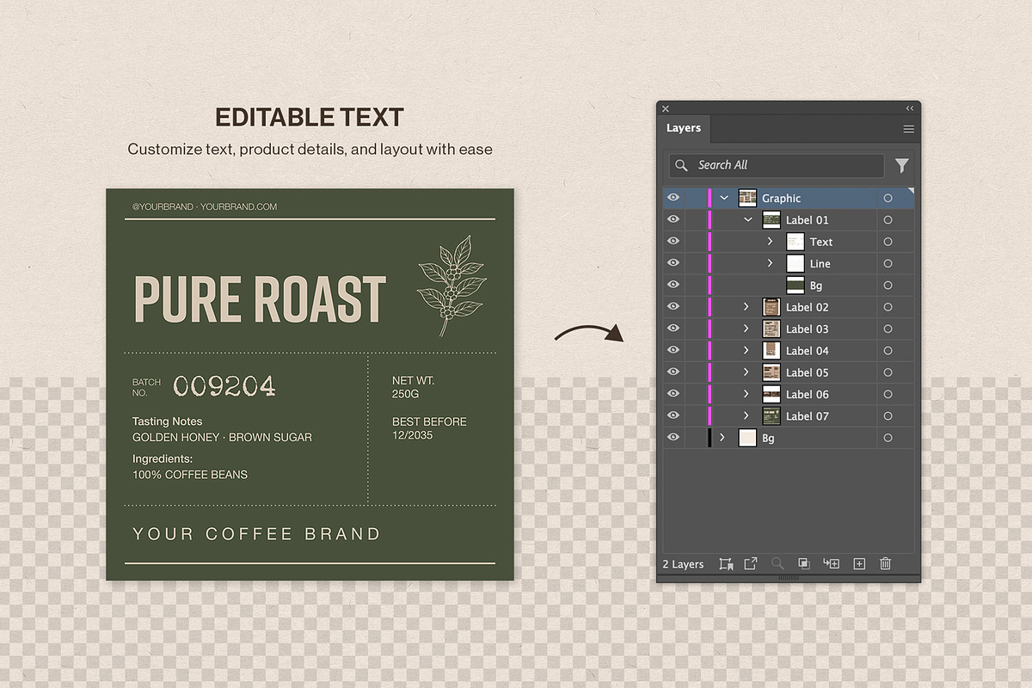
Task: Click target circle for Label 06
Action: [888, 394]
